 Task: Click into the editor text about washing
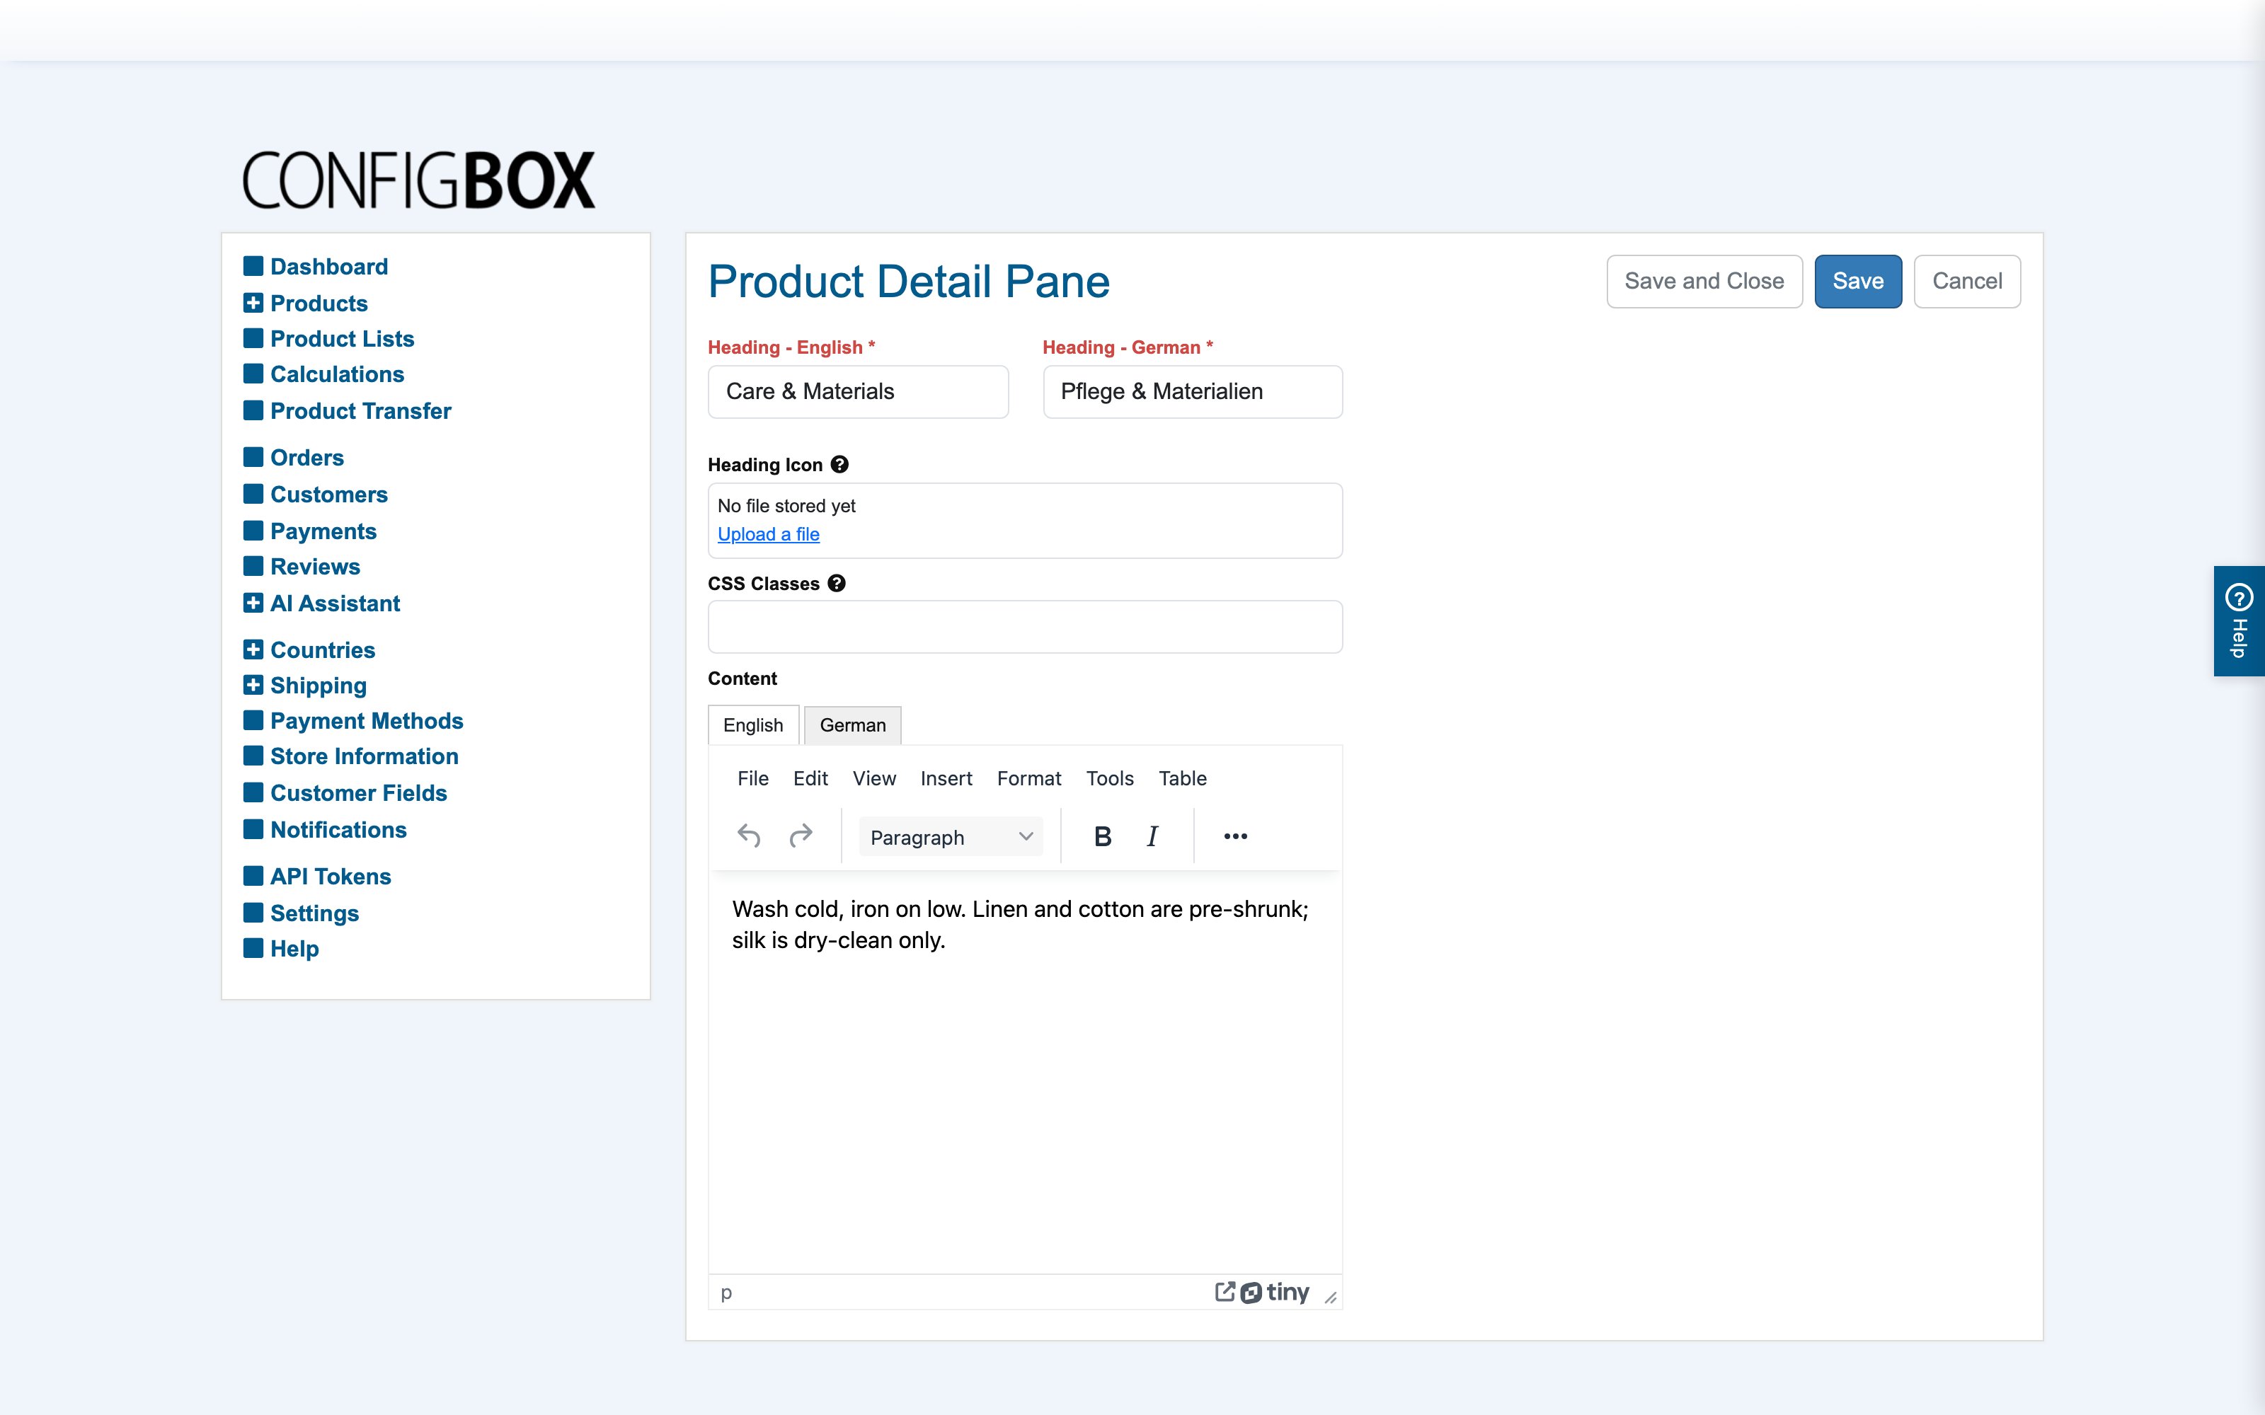[1019, 924]
